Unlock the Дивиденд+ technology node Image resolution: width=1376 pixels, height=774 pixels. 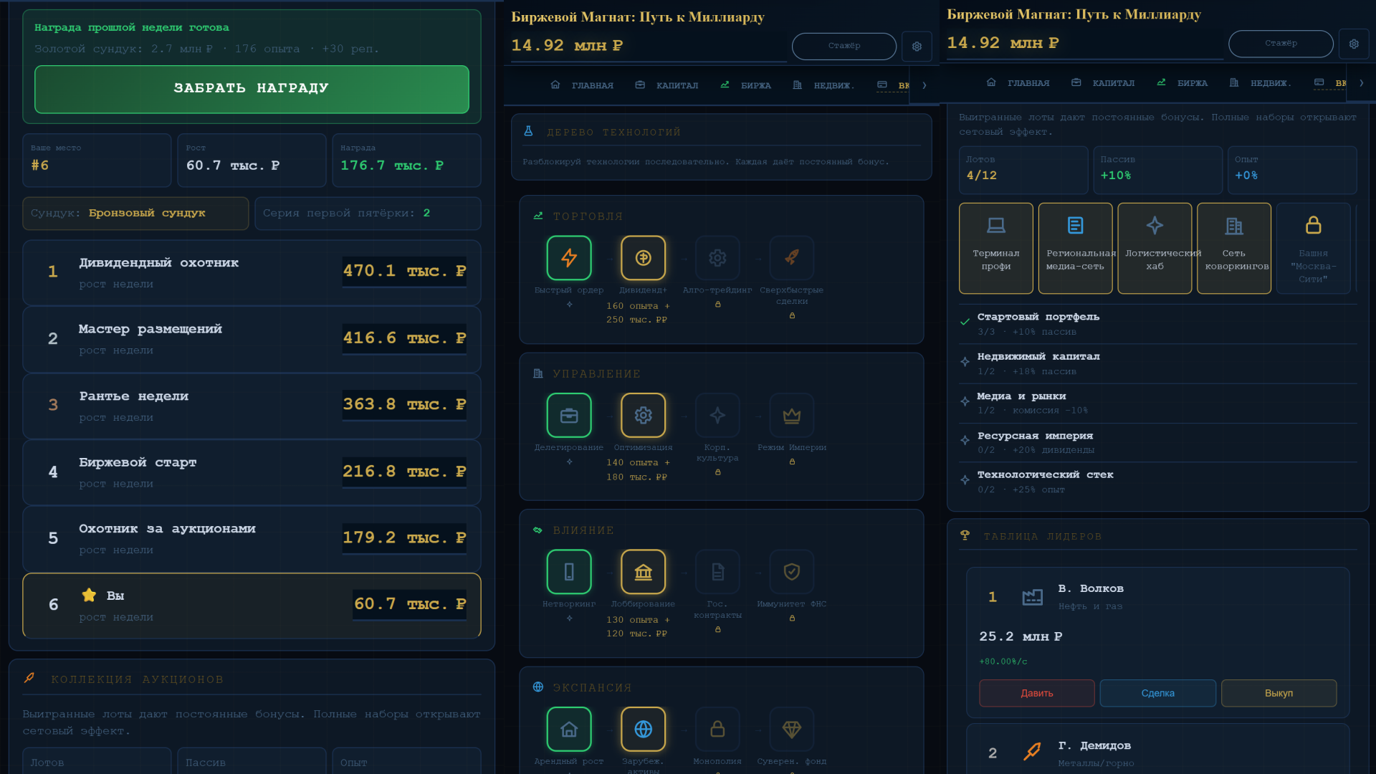pos(643,257)
